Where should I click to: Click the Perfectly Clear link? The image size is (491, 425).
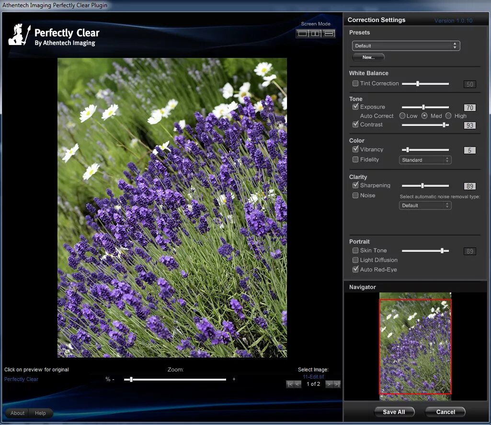21,379
